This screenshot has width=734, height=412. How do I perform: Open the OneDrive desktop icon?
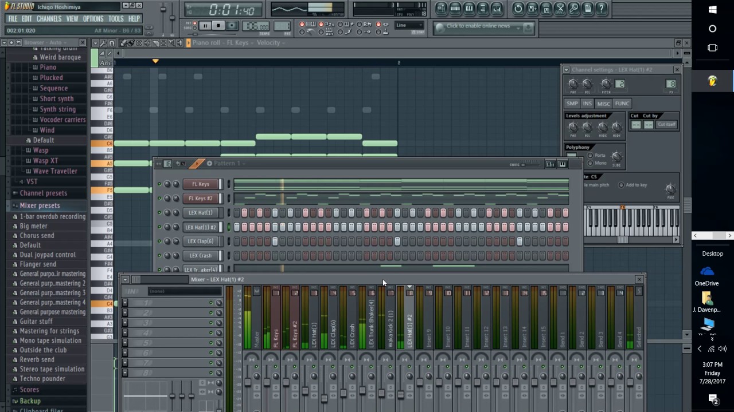[706, 275]
